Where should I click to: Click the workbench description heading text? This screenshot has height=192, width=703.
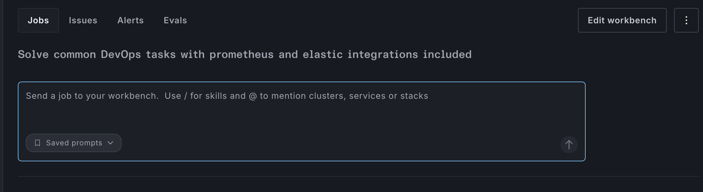tap(245, 55)
